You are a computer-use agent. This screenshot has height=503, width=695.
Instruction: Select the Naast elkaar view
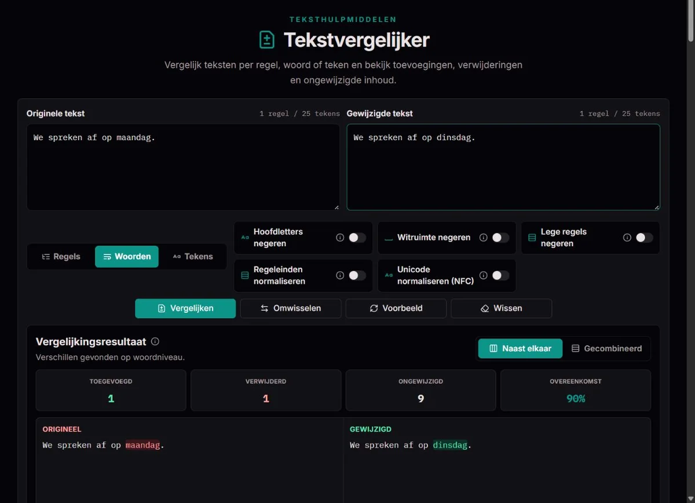520,349
